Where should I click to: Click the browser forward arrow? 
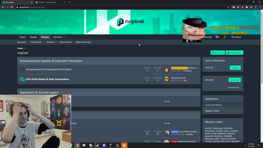(7, 7)
